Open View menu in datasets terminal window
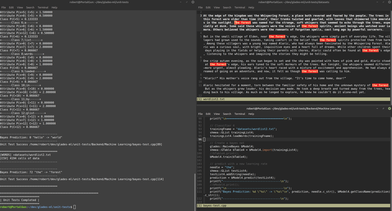Image resolution: width=392 pixels, height=211 pixels. 217,7
